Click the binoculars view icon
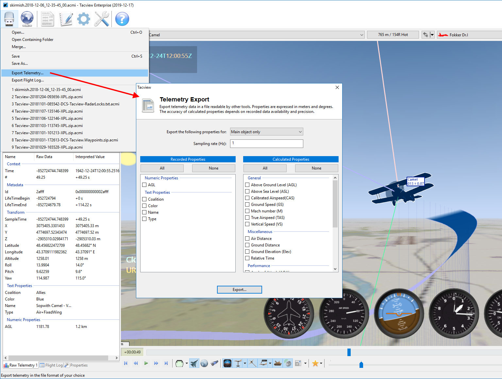The height and width of the screenshot is (379, 502). 214,363
